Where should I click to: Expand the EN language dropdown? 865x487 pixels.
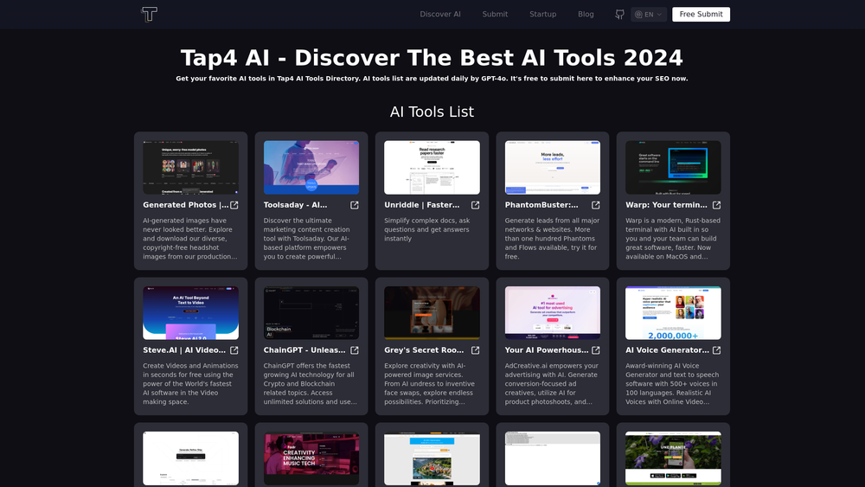pyautogui.click(x=648, y=15)
